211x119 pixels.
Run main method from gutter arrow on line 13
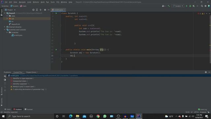[x=56, y=50]
